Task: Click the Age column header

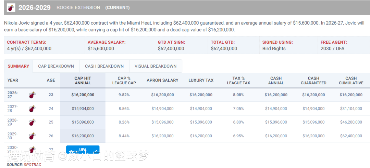Action: [51, 80]
